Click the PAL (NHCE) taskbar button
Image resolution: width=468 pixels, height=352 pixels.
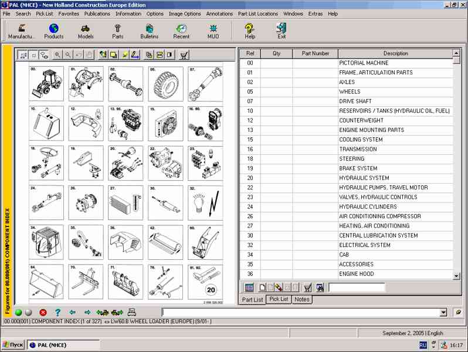(x=63, y=345)
